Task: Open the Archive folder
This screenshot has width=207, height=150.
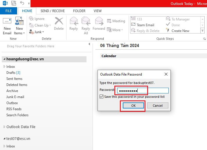Action: click(x=12, y=91)
